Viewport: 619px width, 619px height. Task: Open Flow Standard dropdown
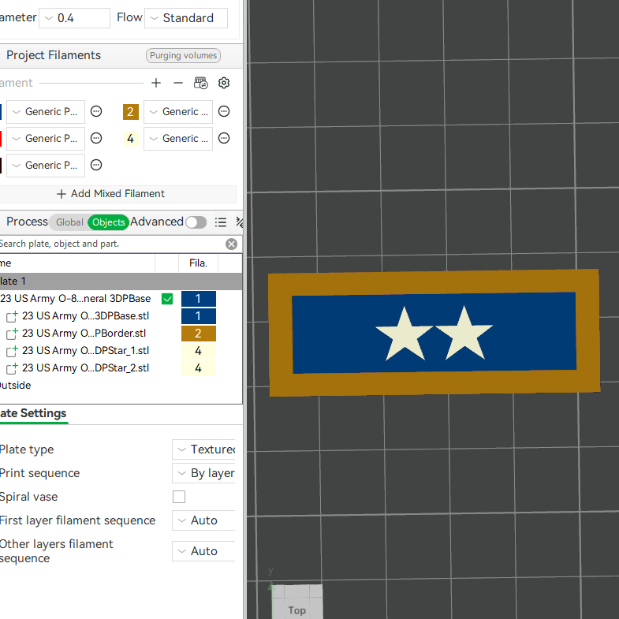click(x=186, y=18)
